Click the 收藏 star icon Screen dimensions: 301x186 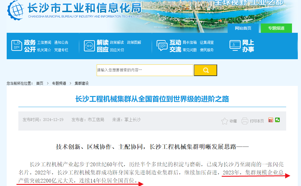[x=224, y=121]
